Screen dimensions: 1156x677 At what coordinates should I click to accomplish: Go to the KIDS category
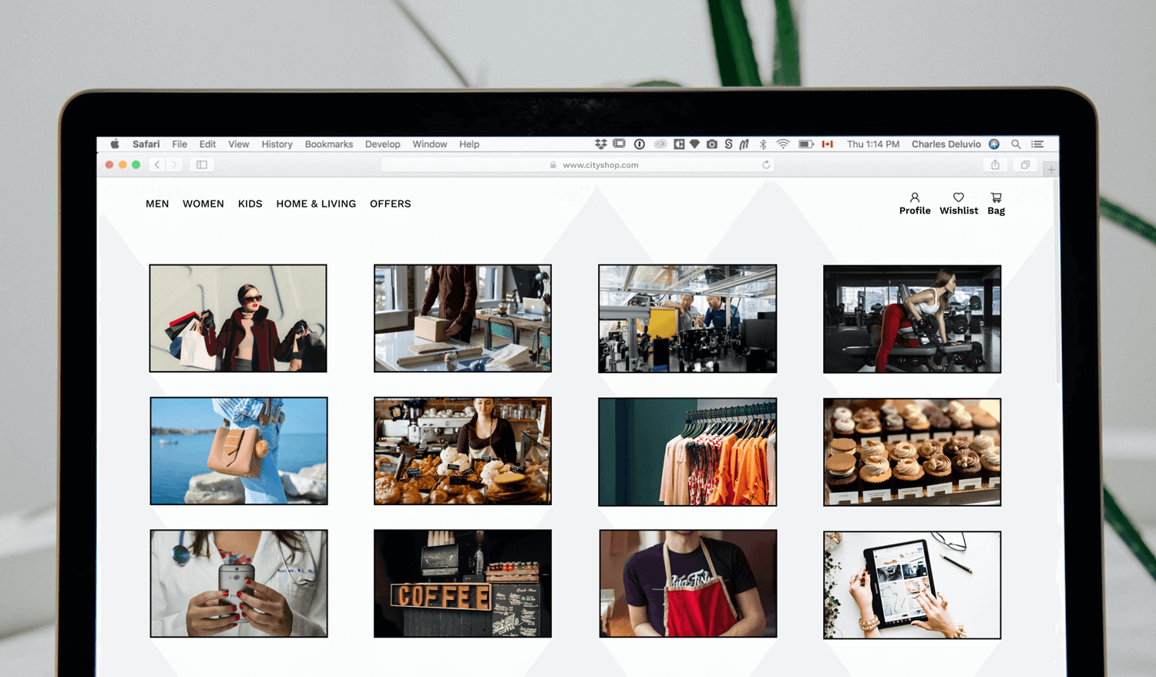[x=250, y=204]
